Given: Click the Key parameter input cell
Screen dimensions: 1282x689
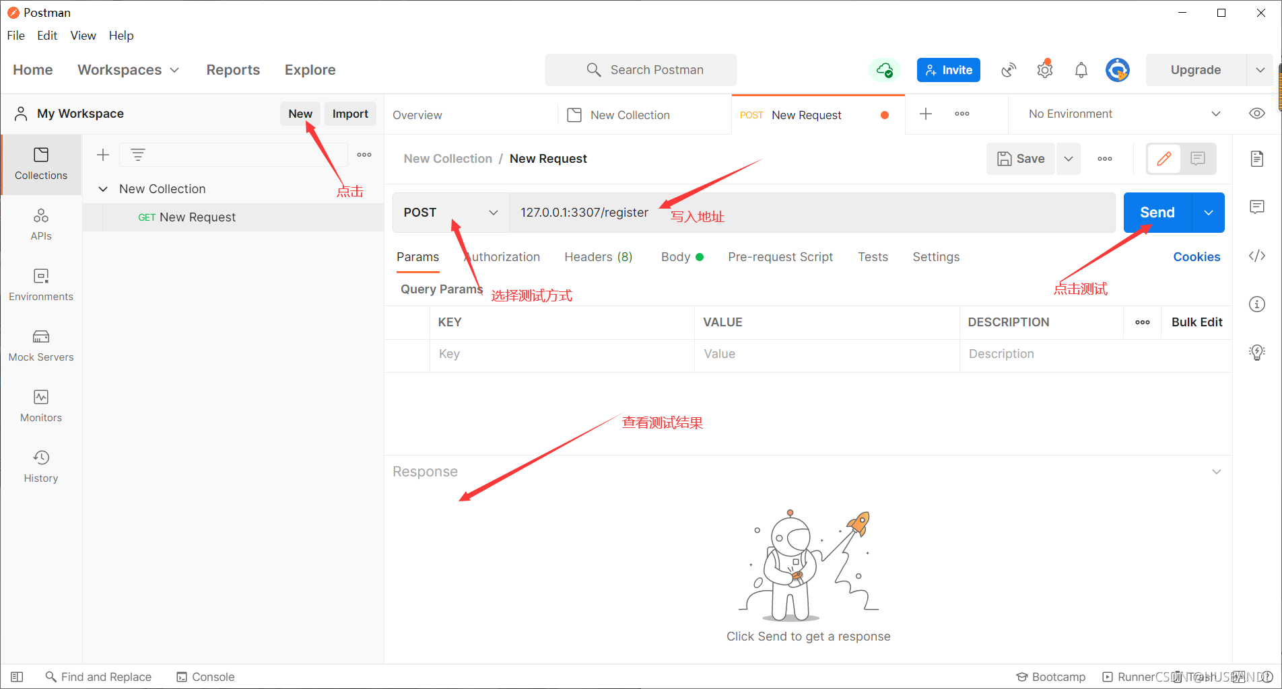Looking at the screenshot, I should (x=562, y=354).
